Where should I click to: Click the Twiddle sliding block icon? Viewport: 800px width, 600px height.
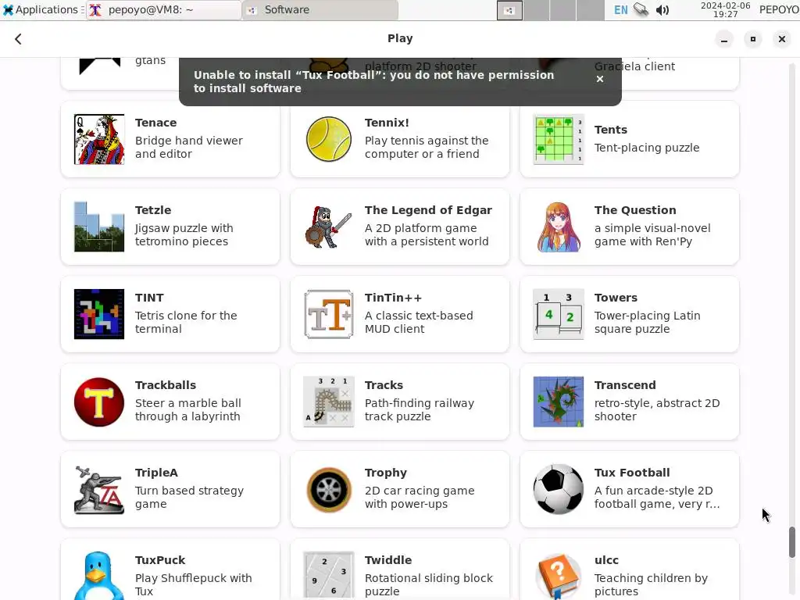tap(329, 576)
